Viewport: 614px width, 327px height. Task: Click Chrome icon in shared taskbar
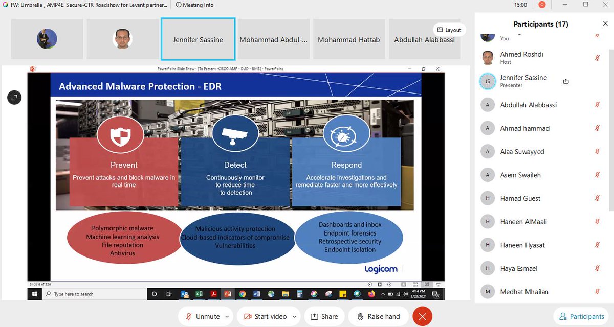coord(242,294)
